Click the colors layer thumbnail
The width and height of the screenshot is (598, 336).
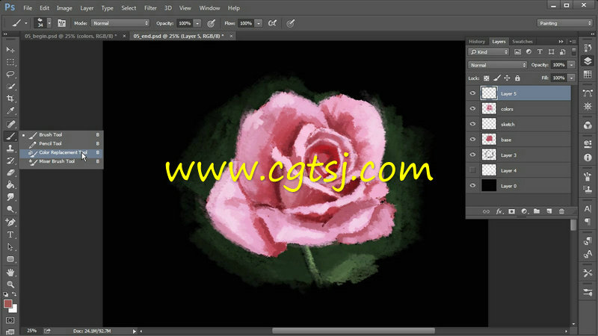(489, 108)
